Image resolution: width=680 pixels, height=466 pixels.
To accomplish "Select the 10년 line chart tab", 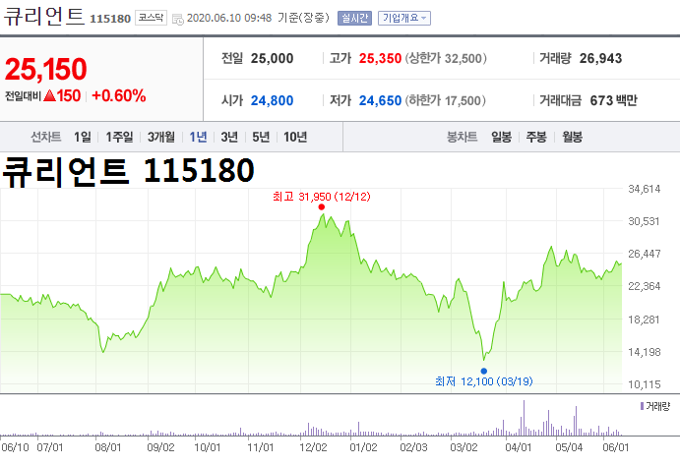I will pos(295,138).
